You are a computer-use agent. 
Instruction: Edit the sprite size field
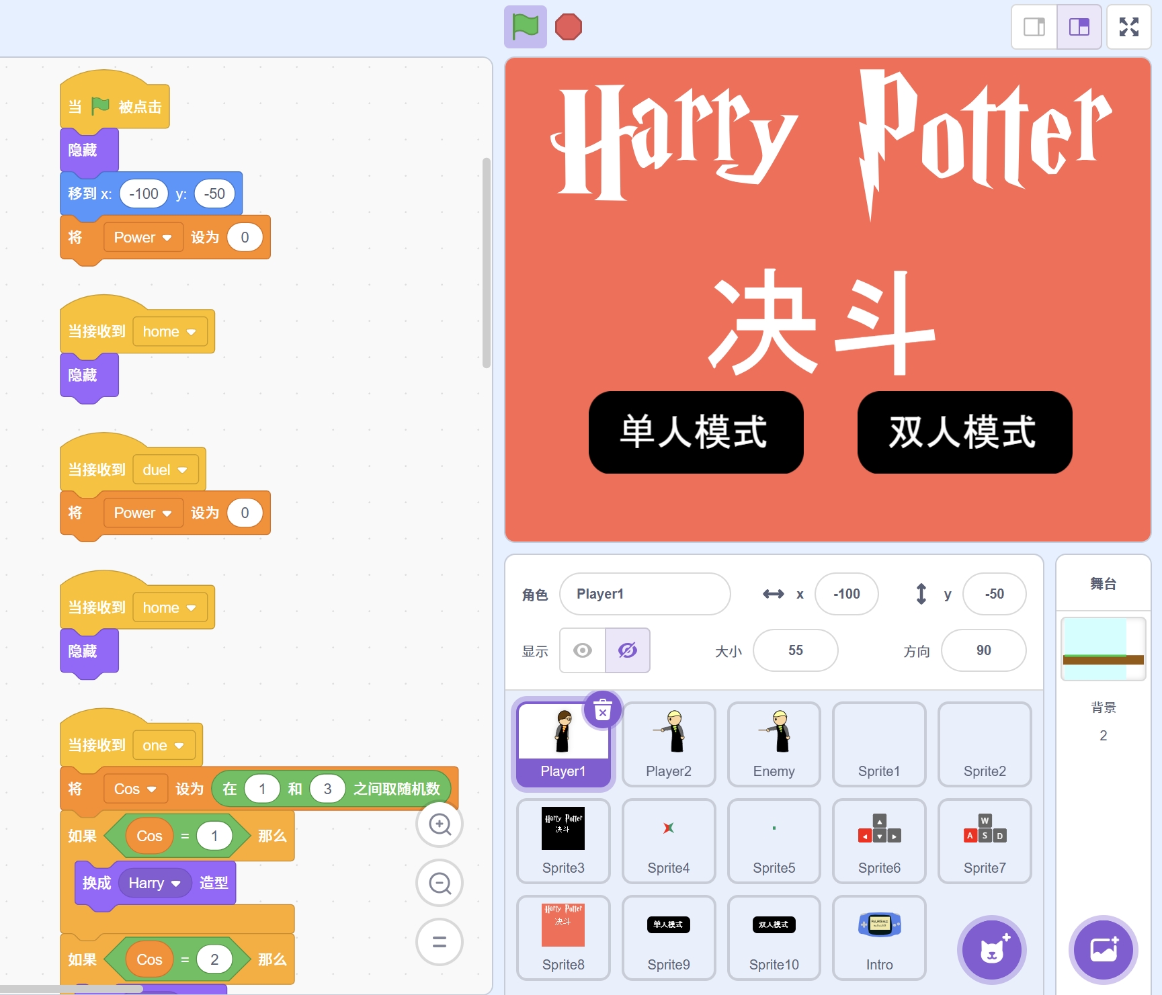click(795, 650)
